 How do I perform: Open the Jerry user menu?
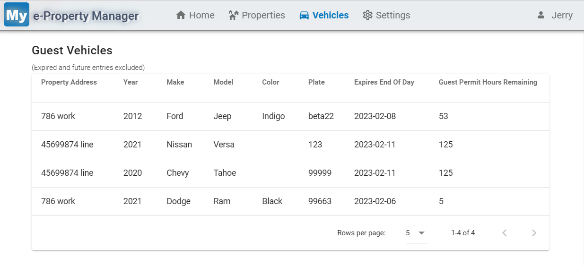point(555,15)
